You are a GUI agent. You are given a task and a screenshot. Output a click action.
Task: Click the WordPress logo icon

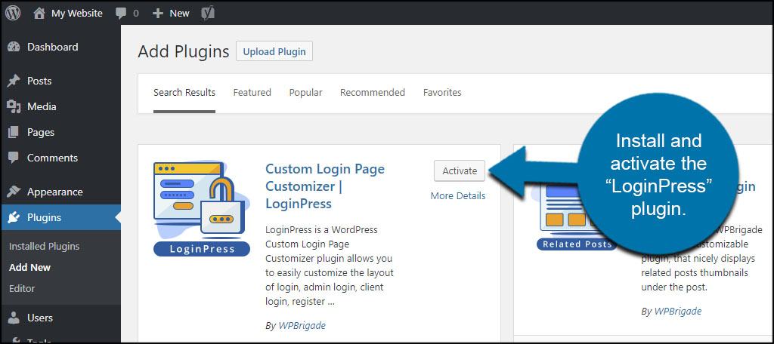[13, 13]
